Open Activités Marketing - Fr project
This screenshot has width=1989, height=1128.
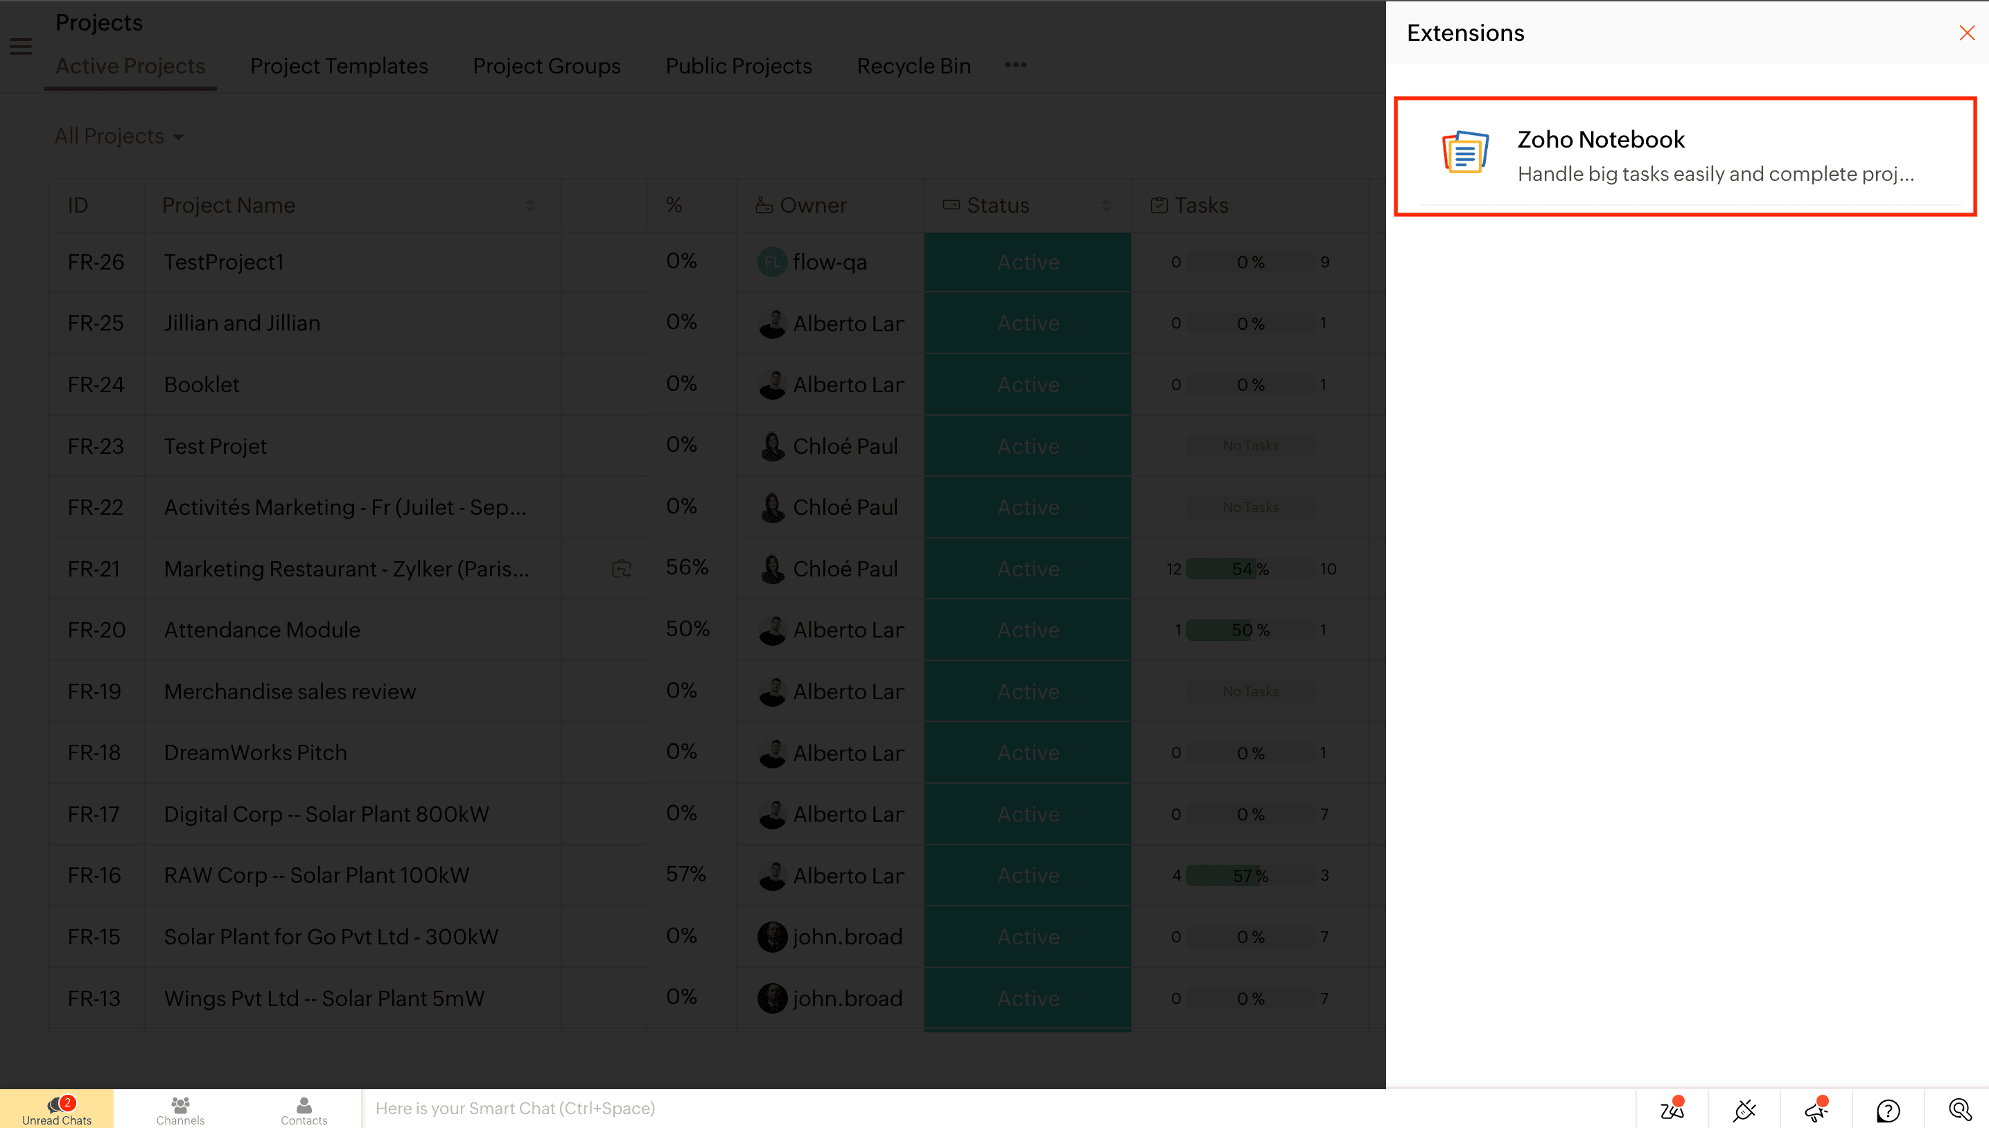tap(345, 507)
